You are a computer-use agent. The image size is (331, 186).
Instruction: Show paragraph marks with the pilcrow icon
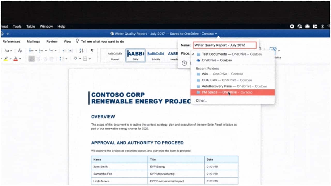(92, 51)
